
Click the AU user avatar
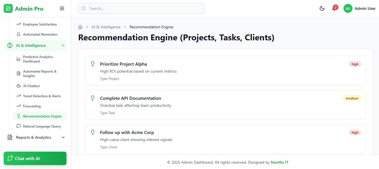[x=348, y=8]
